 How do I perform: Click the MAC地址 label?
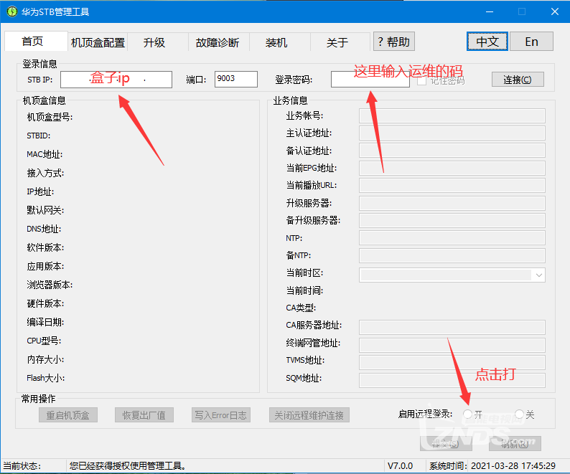pyautogui.click(x=45, y=154)
